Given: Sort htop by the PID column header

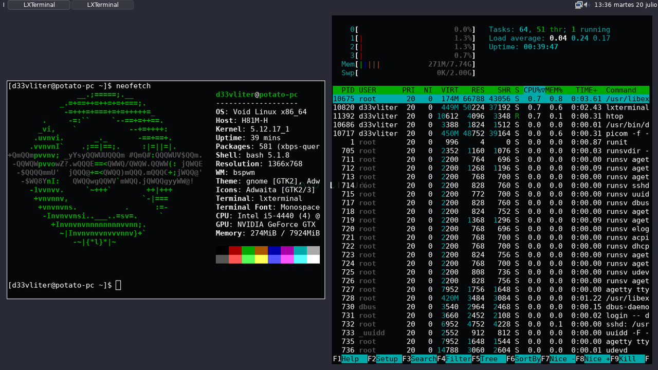Looking at the screenshot, I should (x=348, y=90).
